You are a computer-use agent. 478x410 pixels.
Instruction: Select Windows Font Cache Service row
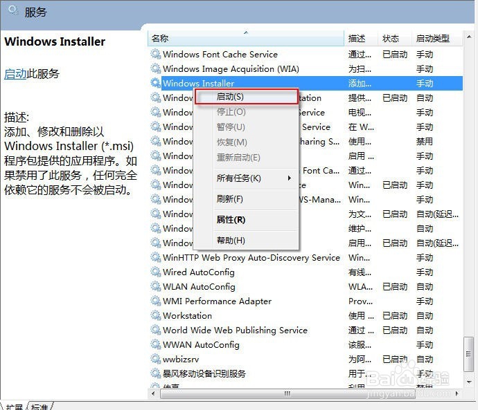[306, 55]
